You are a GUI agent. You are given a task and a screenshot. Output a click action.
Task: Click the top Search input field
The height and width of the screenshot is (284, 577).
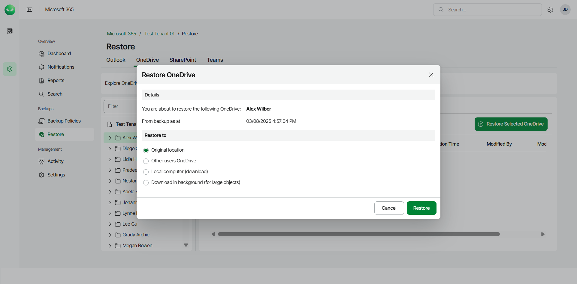coord(488,10)
